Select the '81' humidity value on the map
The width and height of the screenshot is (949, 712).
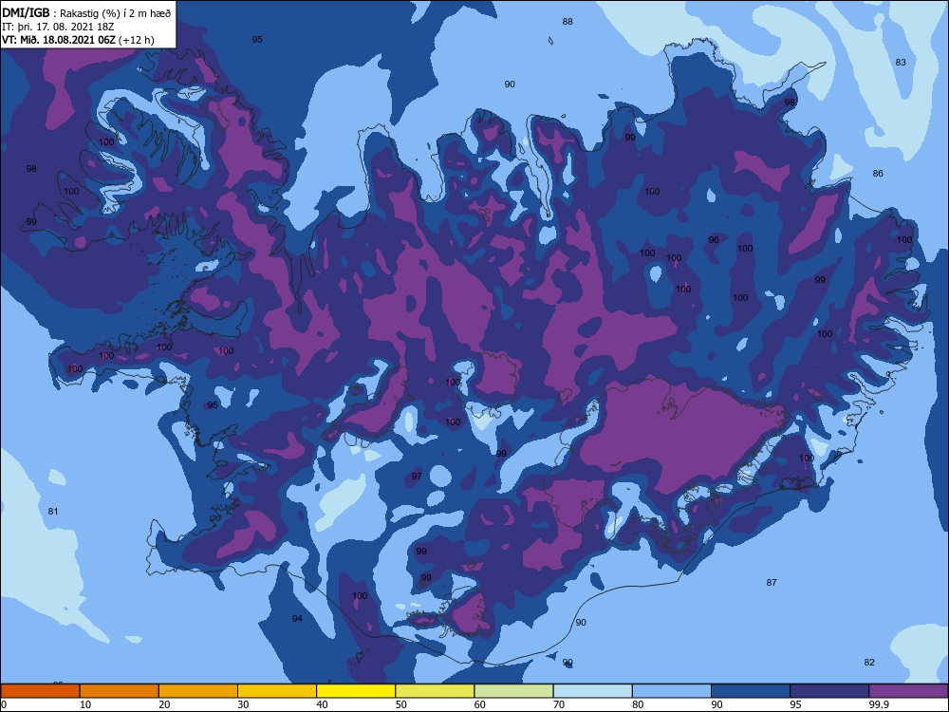(52, 511)
